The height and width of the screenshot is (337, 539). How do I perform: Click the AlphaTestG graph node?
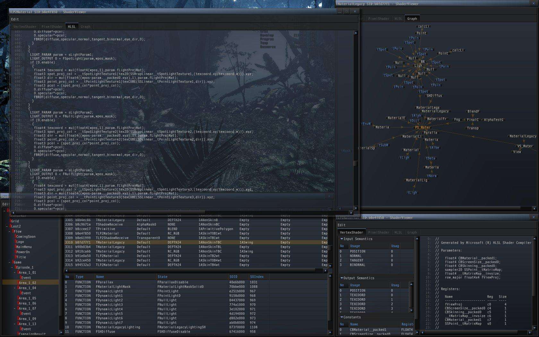click(493, 120)
